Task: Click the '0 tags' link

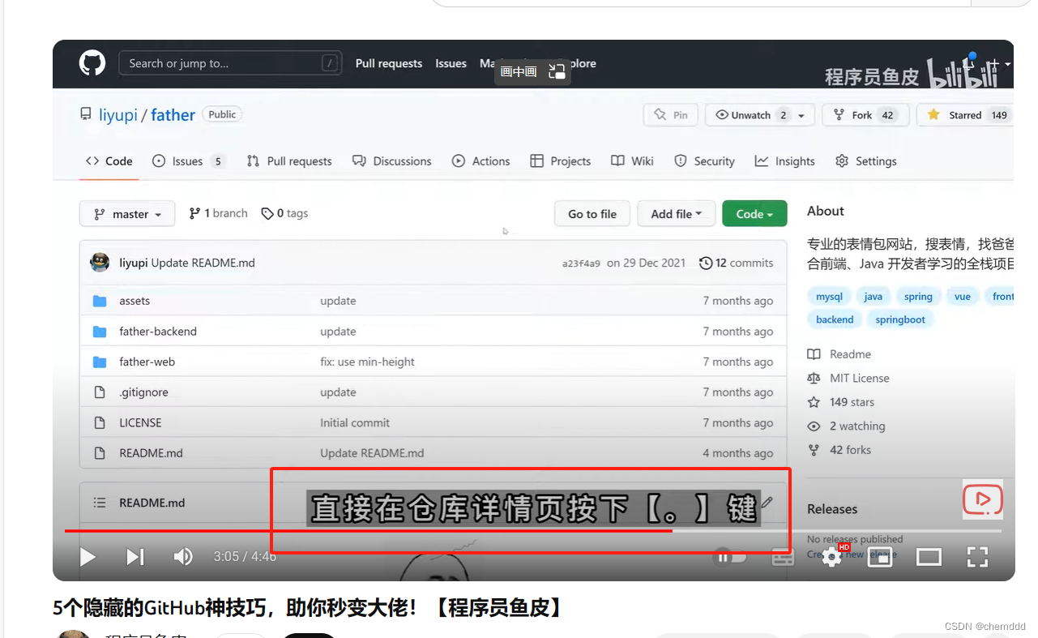Action: 284,213
